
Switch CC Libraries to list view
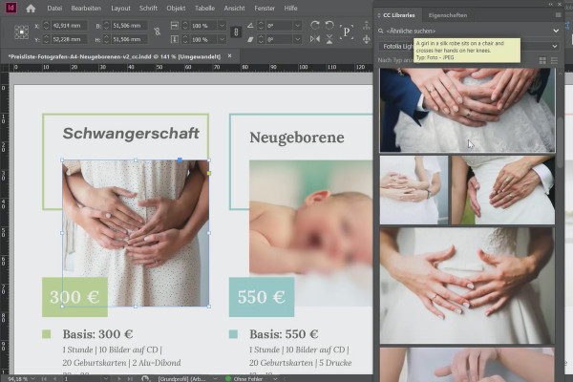click(554, 61)
